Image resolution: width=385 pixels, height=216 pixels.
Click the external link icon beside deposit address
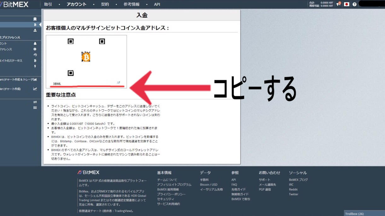click(119, 83)
